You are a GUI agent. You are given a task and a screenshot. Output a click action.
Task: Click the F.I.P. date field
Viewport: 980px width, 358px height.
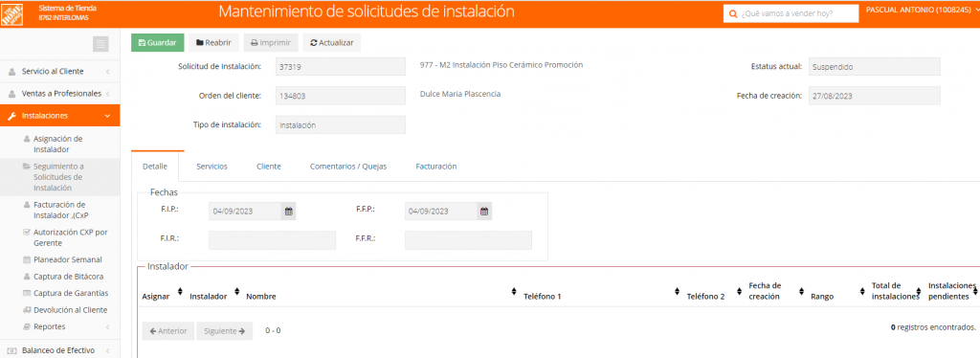245,212
